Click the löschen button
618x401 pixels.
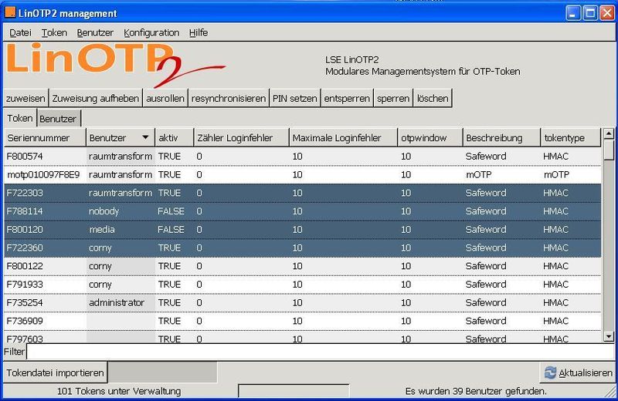click(x=433, y=99)
